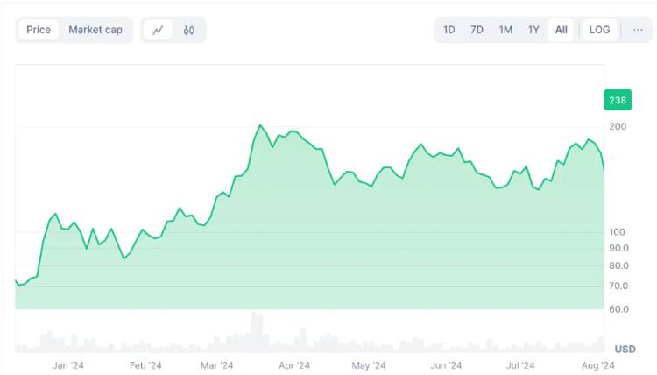This screenshot has height=375, width=657.
Task: Click the Aug '24 date label
Action: [x=598, y=365]
